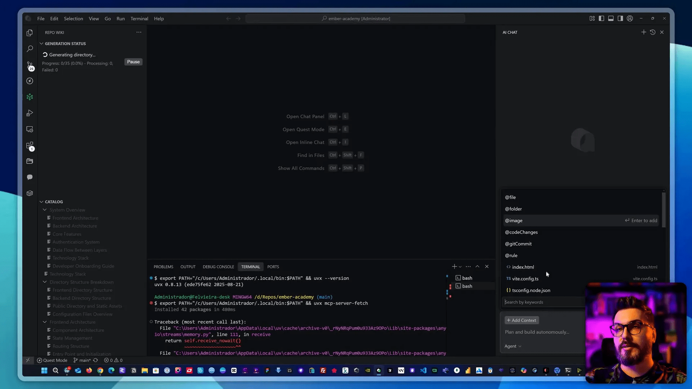Viewport: 692px width, 389px height.
Task: Toggle Quest Mode in status bar
Action: pos(52,360)
